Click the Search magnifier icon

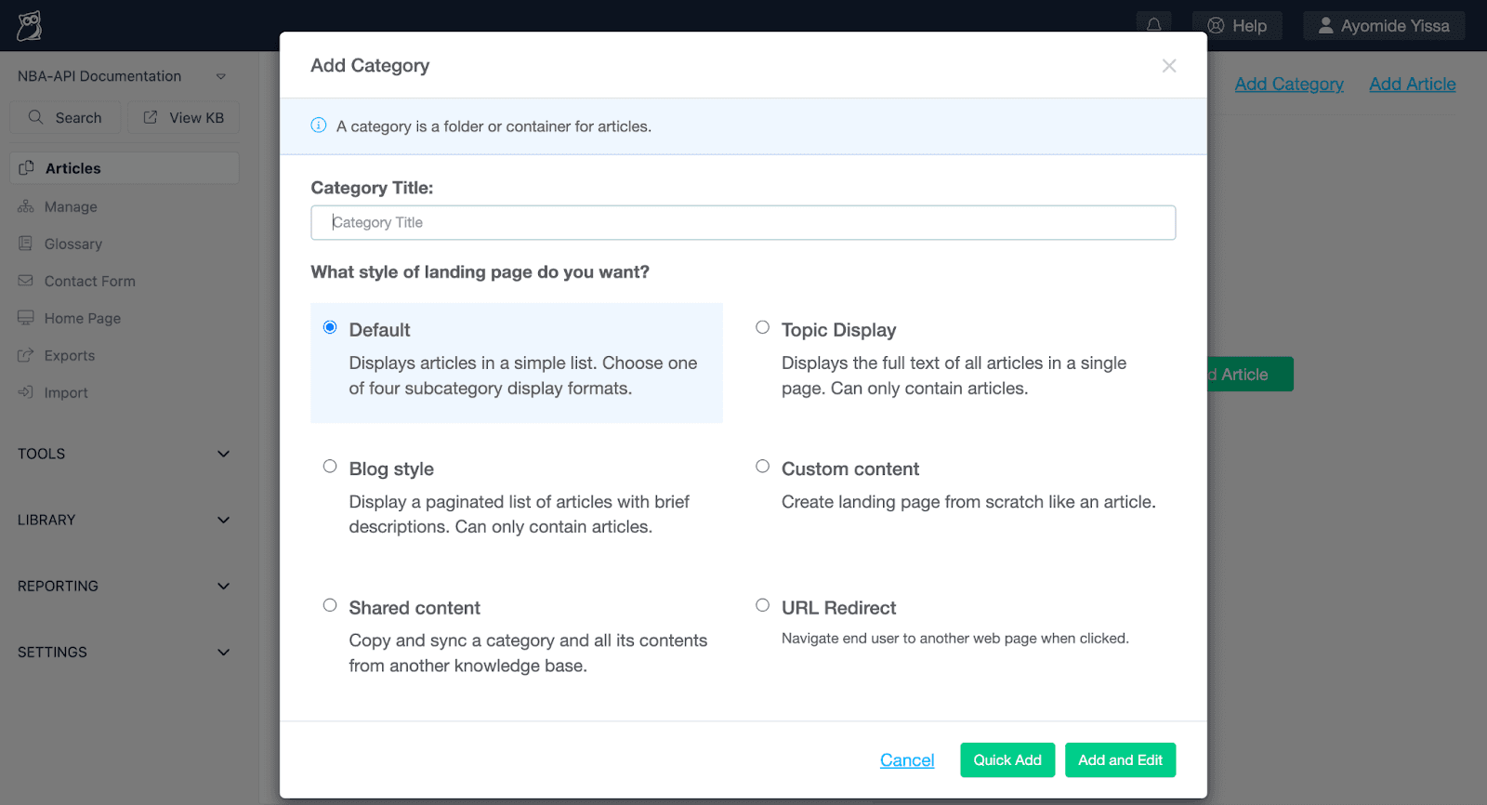click(x=36, y=117)
